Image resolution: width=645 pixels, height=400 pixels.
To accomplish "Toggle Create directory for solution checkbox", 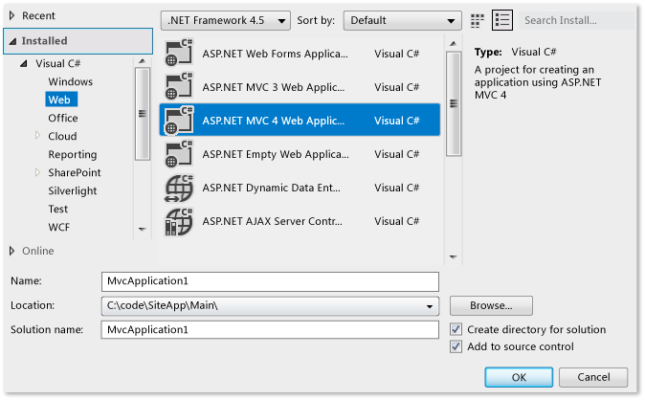I will pyautogui.click(x=456, y=329).
